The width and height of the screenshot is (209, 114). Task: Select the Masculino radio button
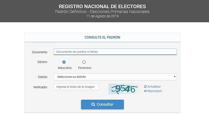click(x=64, y=62)
